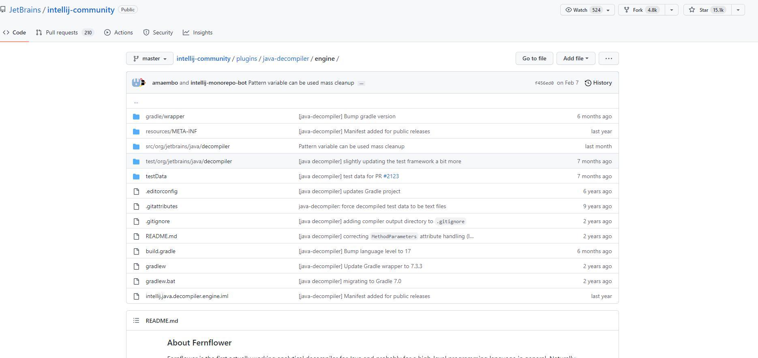Open intellij-community repository title link

pyautogui.click(x=81, y=10)
